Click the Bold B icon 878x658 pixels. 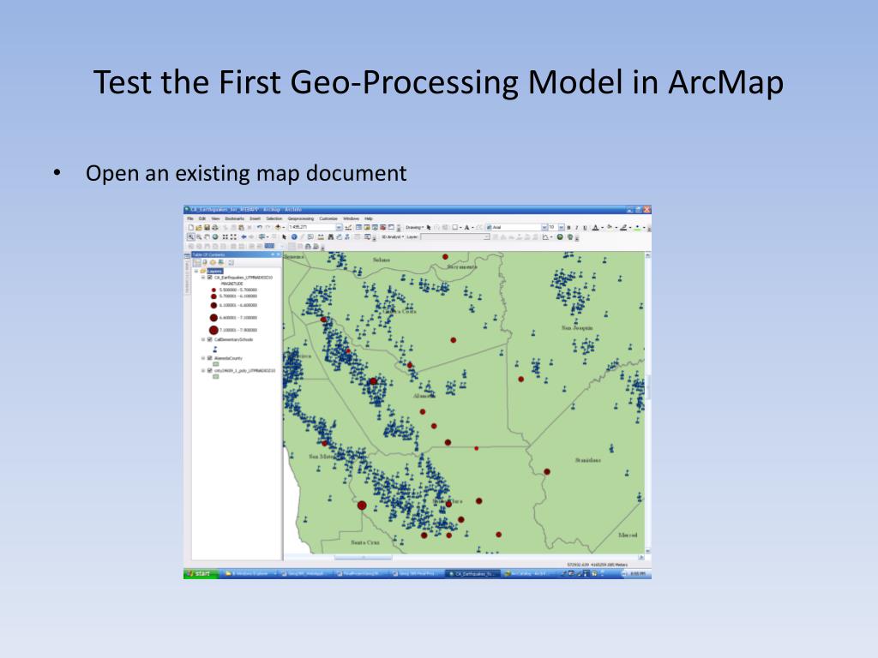click(x=568, y=228)
